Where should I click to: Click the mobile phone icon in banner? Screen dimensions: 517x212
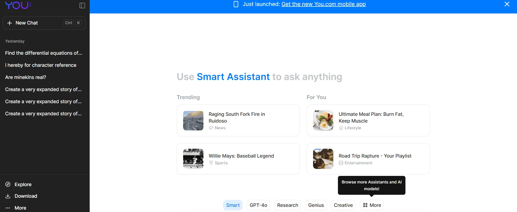pyautogui.click(x=236, y=4)
